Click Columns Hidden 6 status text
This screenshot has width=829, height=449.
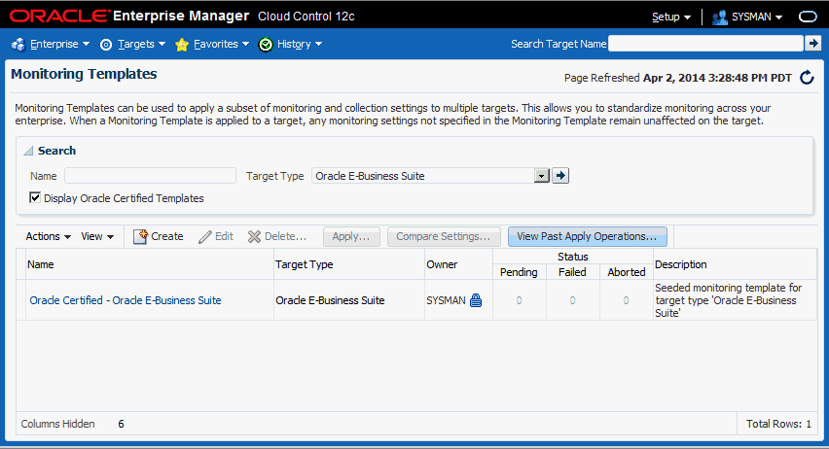click(72, 424)
